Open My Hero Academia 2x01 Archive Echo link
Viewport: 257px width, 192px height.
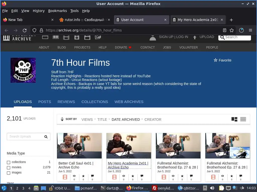pos(128,165)
